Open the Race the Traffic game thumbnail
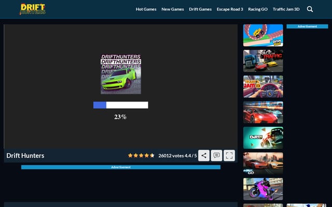The width and height of the screenshot is (332, 207). [x=263, y=61]
